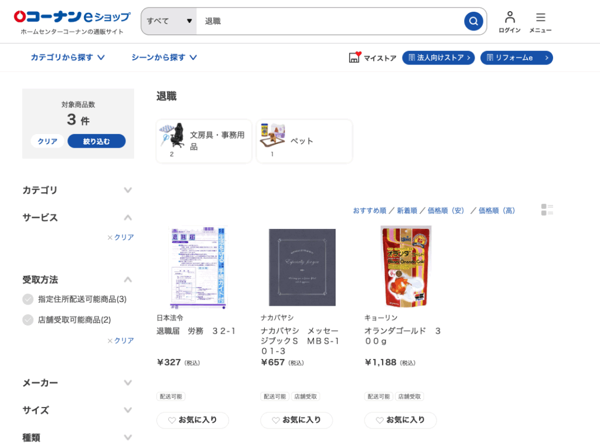Open the ログイン account icon
The height and width of the screenshot is (445, 600).
510,22
